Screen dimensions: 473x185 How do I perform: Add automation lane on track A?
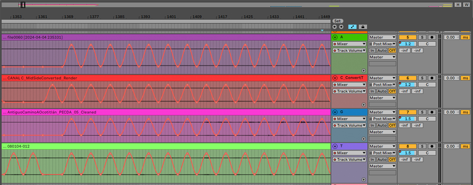[364, 70]
